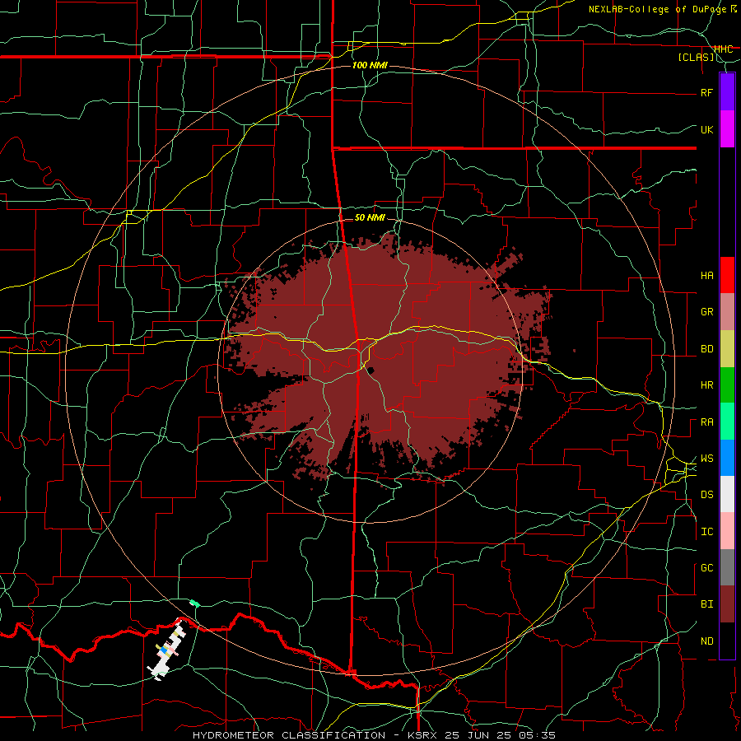Click the DS legend label

click(706, 495)
